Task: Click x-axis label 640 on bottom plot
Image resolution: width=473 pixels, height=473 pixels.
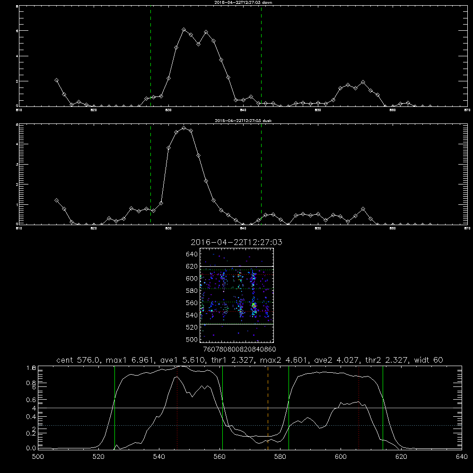Action: tap(462, 457)
